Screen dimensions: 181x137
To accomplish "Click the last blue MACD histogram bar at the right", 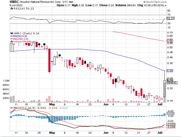I will tap(165, 115).
